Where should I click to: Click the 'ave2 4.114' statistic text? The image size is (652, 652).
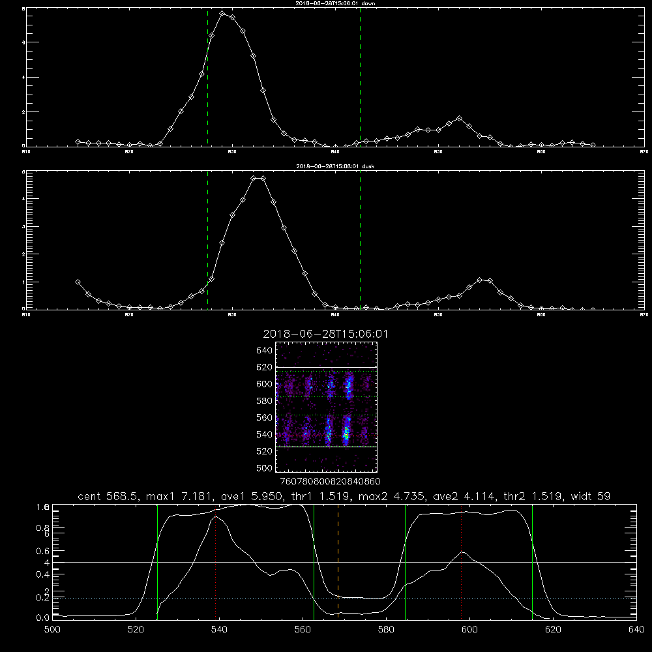465,496
